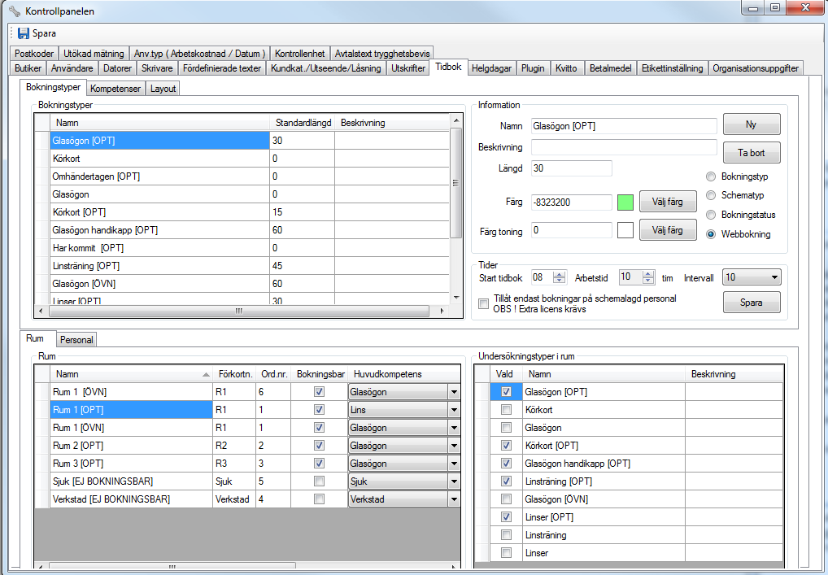This screenshot has width=828, height=575.
Task: Click the Beskrivning input field
Action: pyautogui.click(x=624, y=147)
